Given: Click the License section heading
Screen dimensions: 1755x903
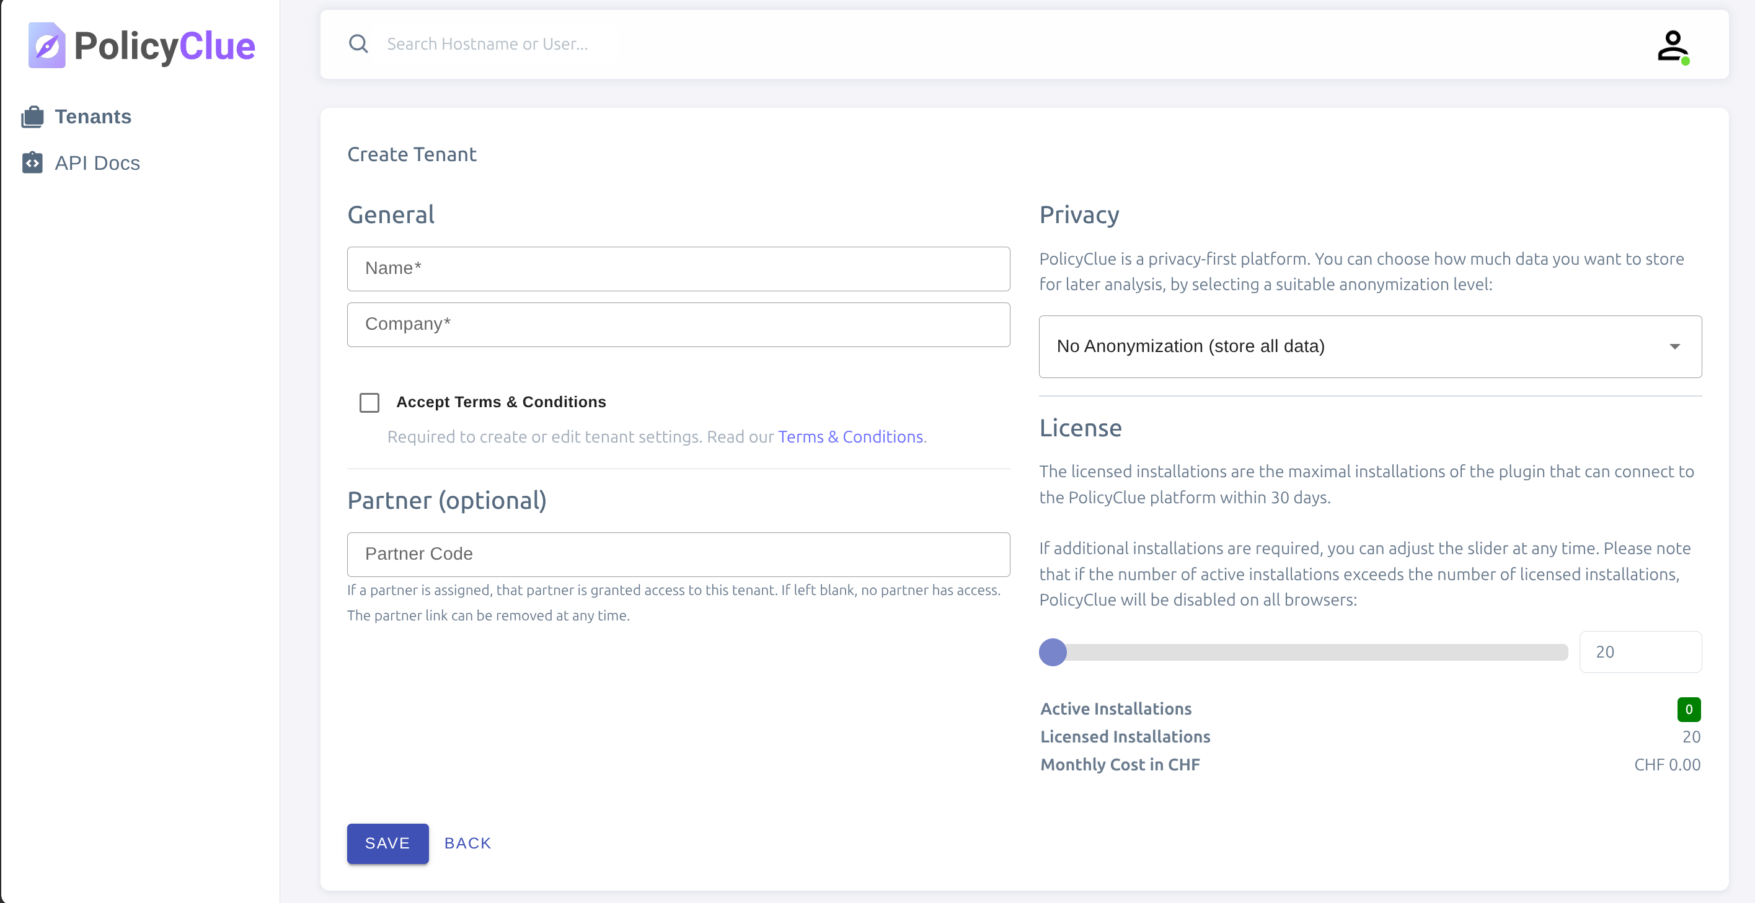Looking at the screenshot, I should pyautogui.click(x=1081, y=428).
